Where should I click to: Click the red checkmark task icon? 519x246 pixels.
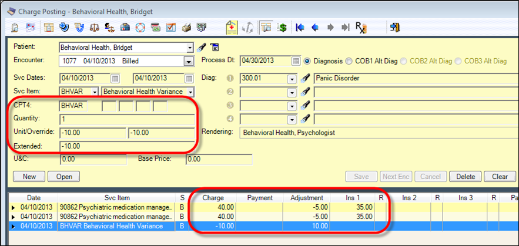pyautogui.click(x=171, y=27)
